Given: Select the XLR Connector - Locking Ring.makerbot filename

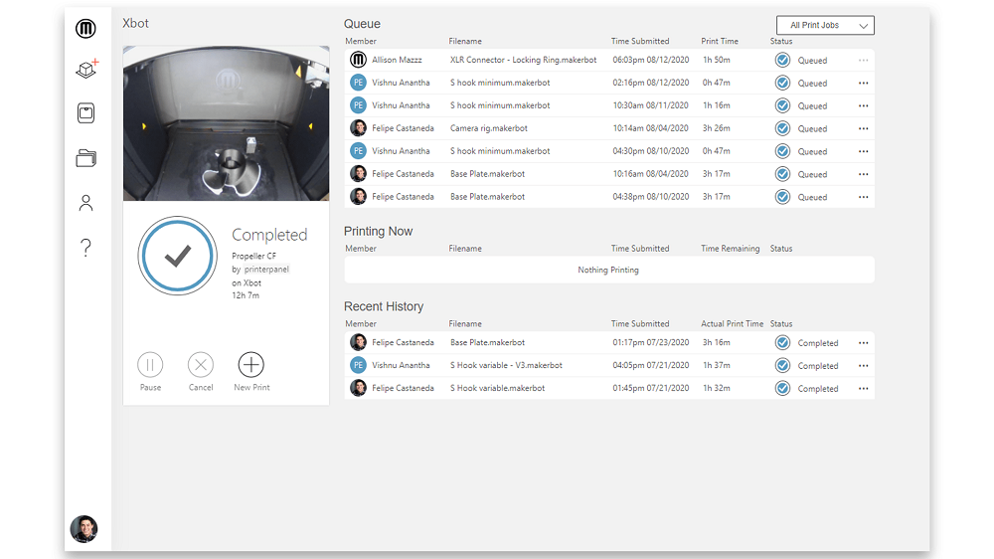Looking at the screenshot, I should click(523, 60).
